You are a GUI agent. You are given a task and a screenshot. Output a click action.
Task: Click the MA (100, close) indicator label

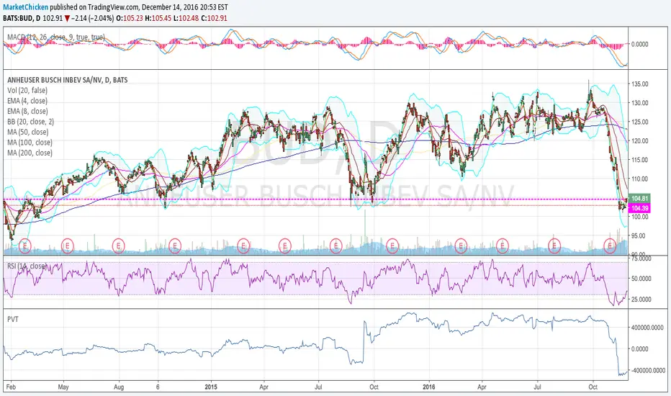click(30, 143)
